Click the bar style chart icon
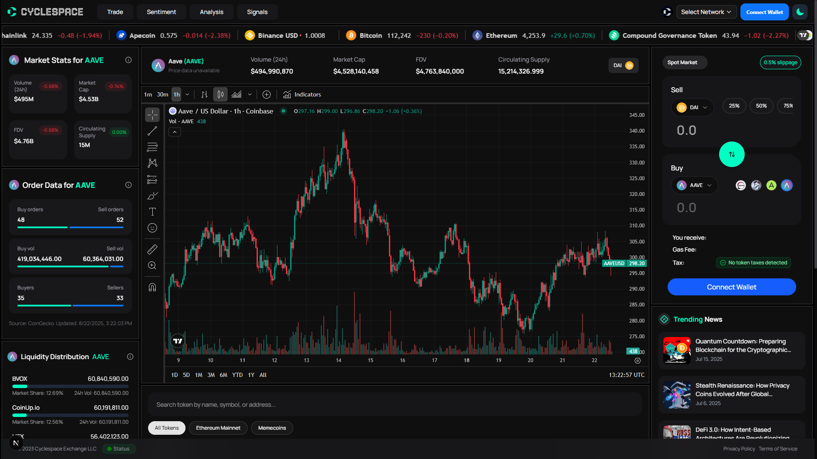817x459 pixels. coord(204,94)
